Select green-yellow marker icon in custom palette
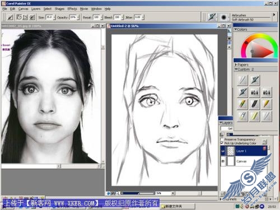This screenshot has width=280, height=210. point(242,104)
